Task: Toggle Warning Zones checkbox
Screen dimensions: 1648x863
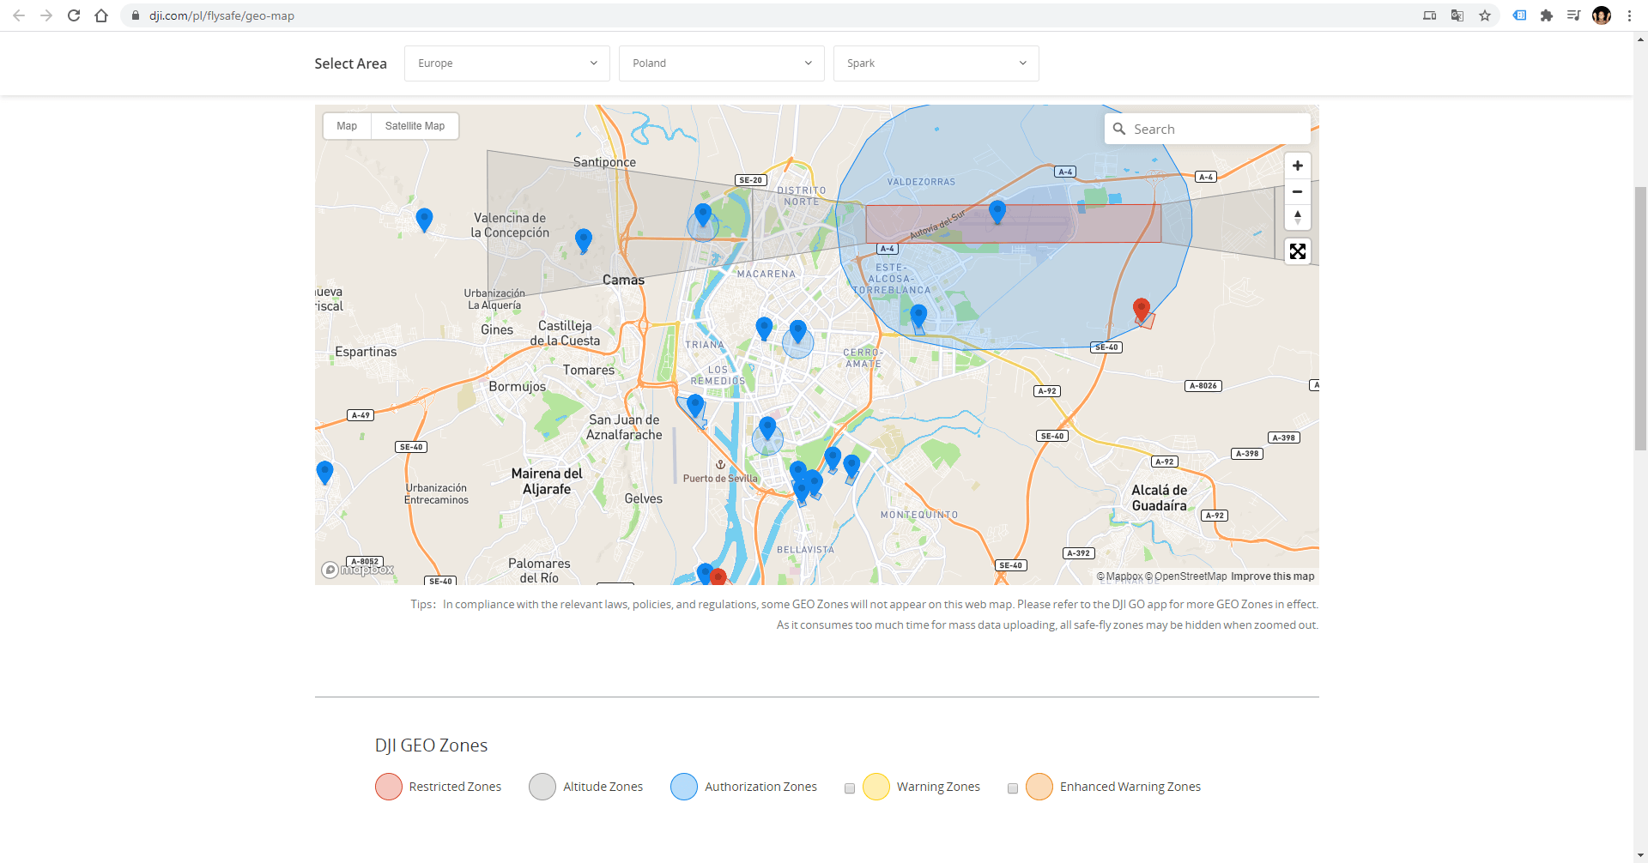Action: coord(850,788)
